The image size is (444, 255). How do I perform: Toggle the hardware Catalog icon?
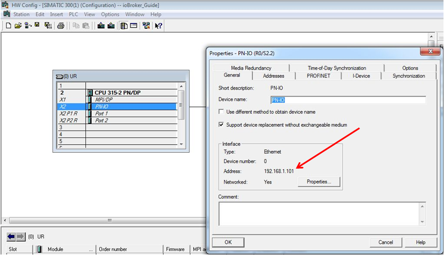pos(124,26)
